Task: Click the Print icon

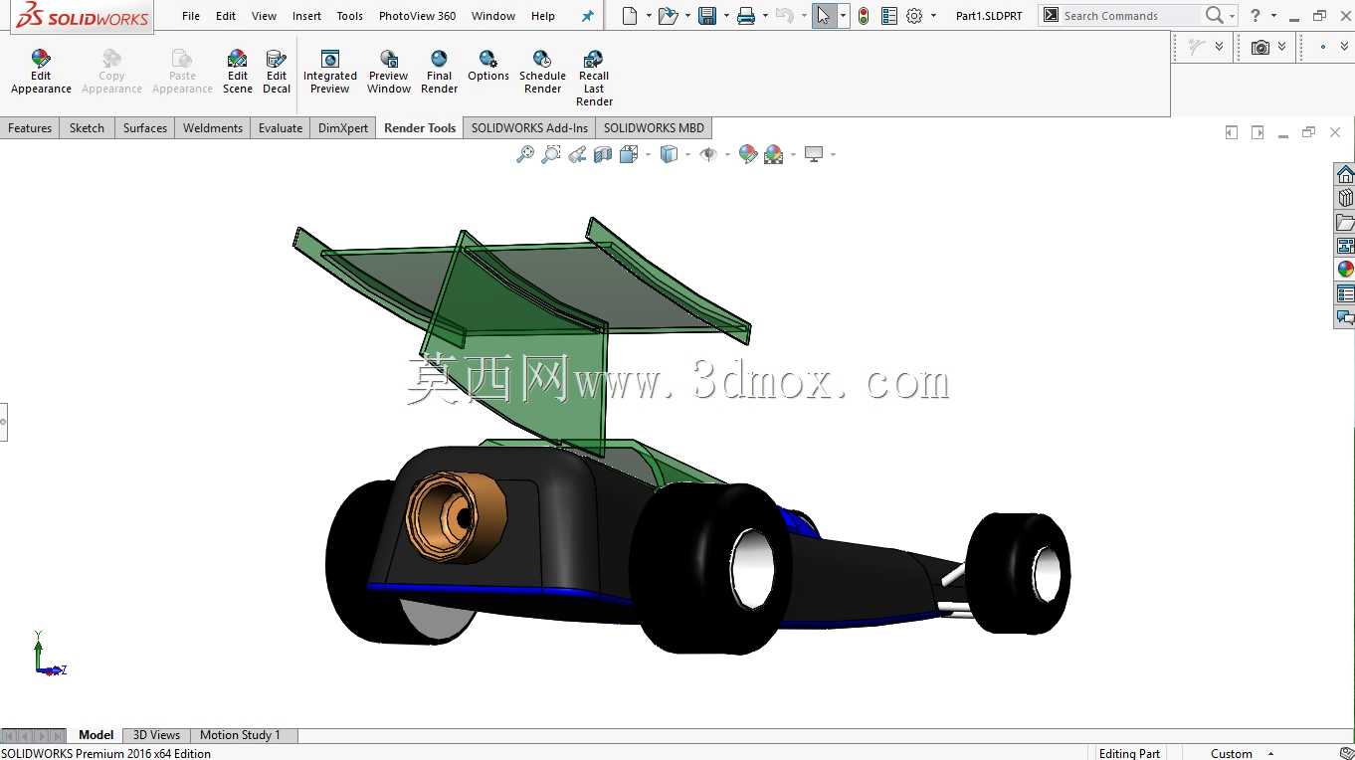Action: [746, 16]
